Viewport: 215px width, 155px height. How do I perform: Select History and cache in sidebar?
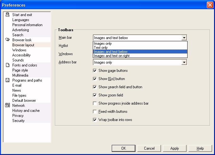pyautogui.click(x=26, y=111)
